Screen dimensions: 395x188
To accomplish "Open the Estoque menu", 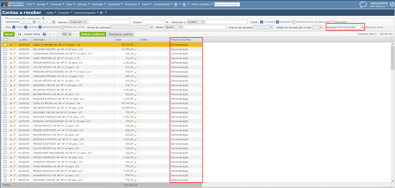I will point(84,5).
